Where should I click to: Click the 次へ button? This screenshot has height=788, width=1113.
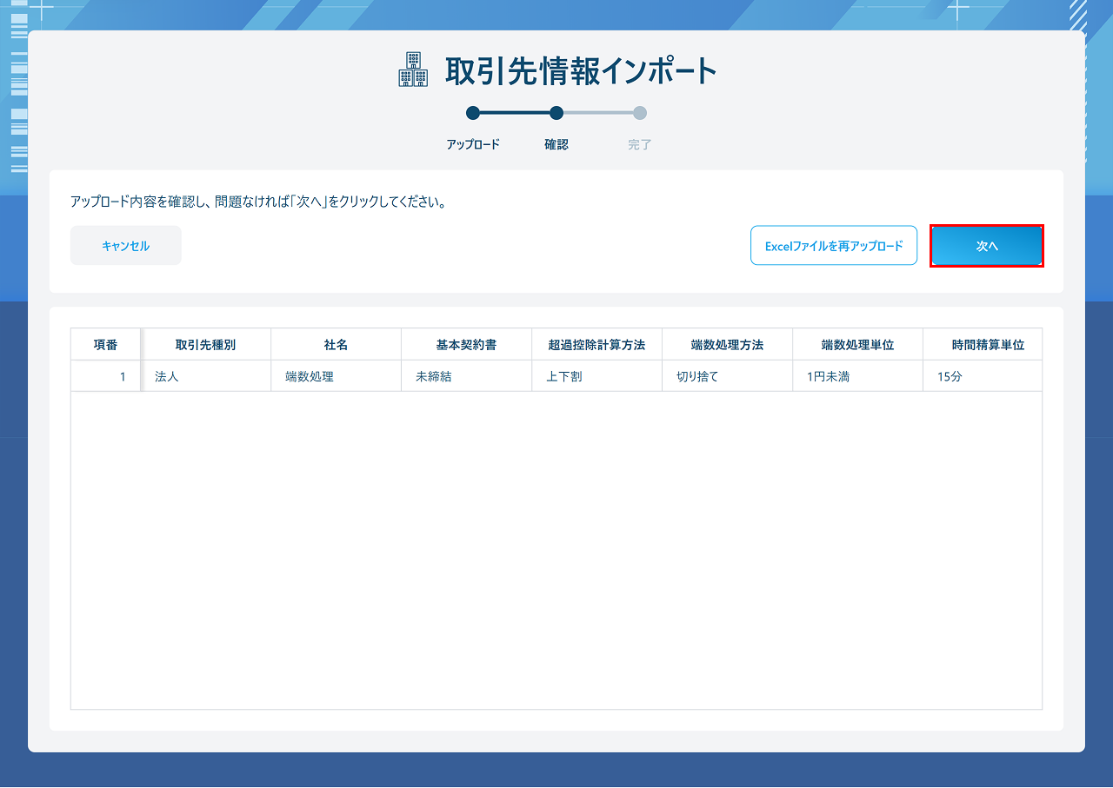pyautogui.click(x=987, y=246)
